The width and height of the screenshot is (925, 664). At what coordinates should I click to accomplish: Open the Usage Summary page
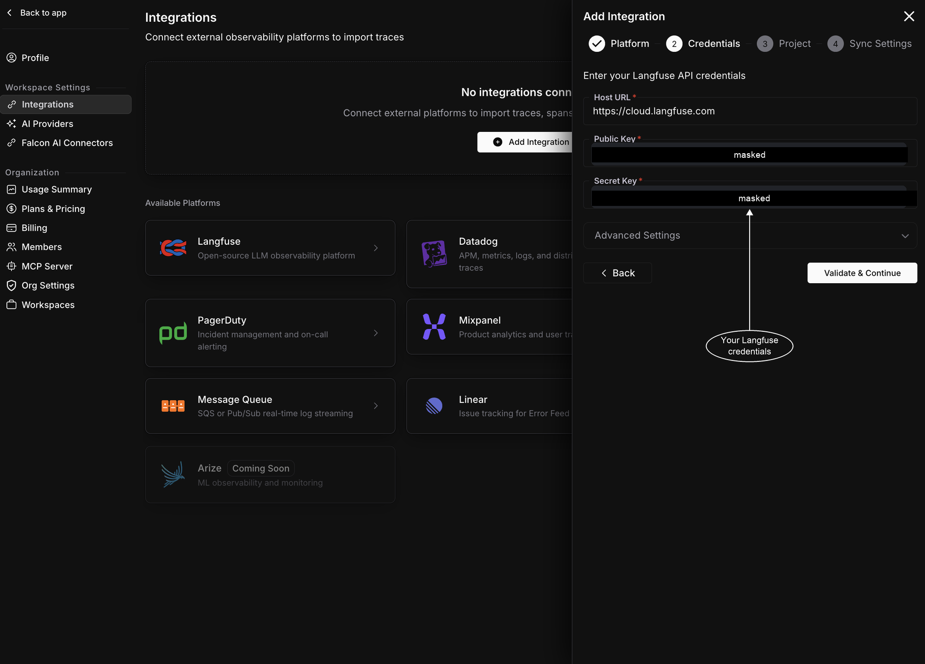point(66,189)
